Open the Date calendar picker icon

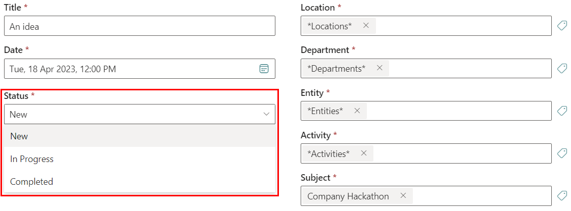[x=264, y=69]
